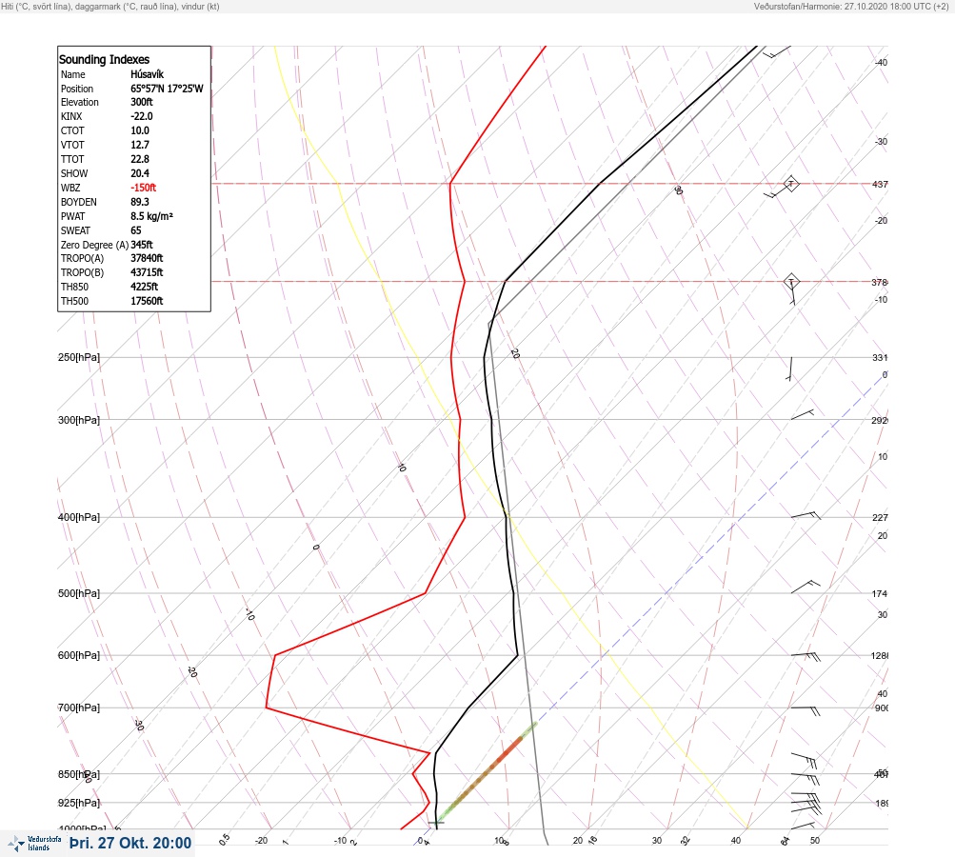Click the wind barb at the 850 hPa level
The image size is (955, 857).
806,778
